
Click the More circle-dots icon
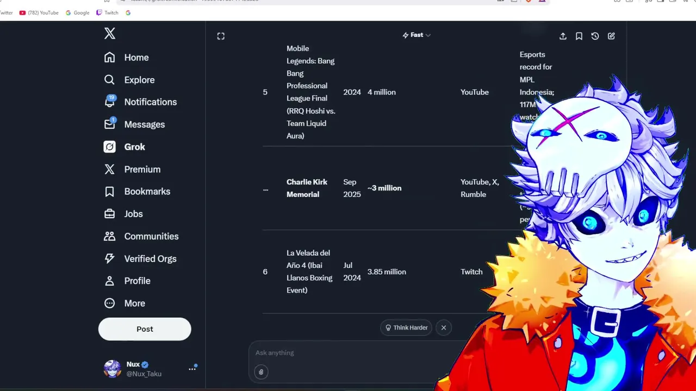pos(110,304)
